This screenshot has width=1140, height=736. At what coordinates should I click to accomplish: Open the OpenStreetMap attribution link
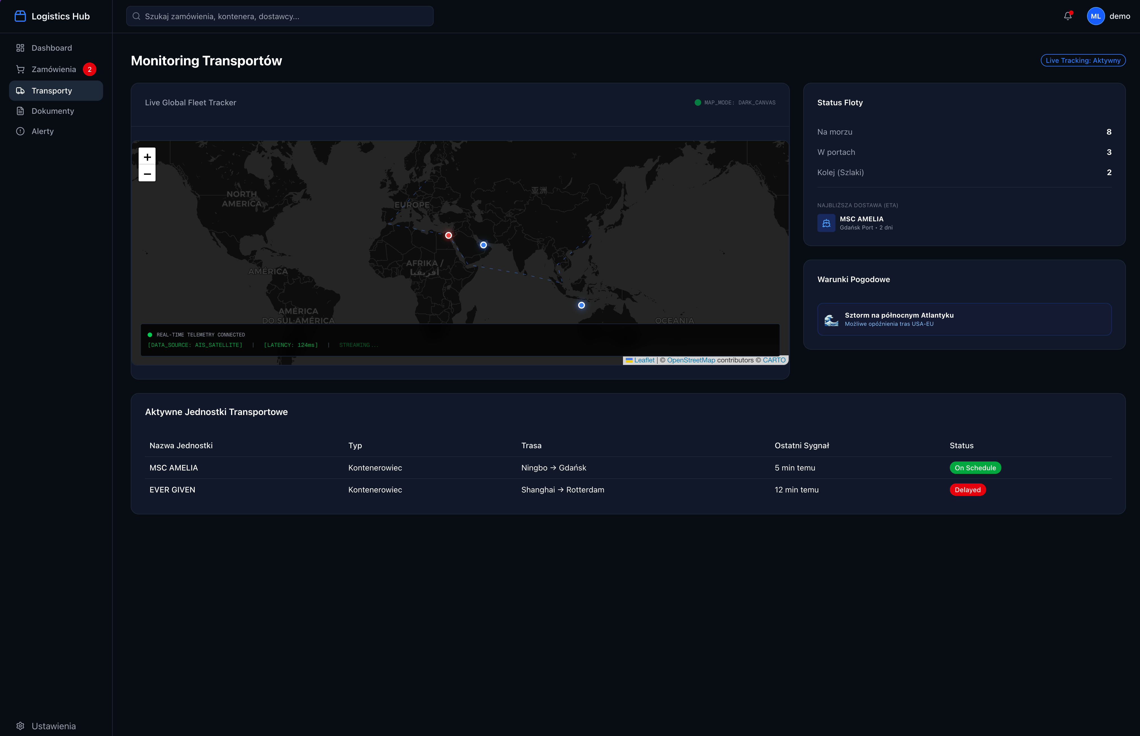[691, 360]
